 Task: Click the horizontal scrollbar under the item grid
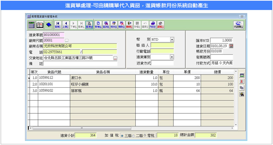coord(132,128)
